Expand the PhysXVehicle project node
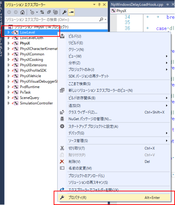The image size is (175, 205). (x=9, y=76)
